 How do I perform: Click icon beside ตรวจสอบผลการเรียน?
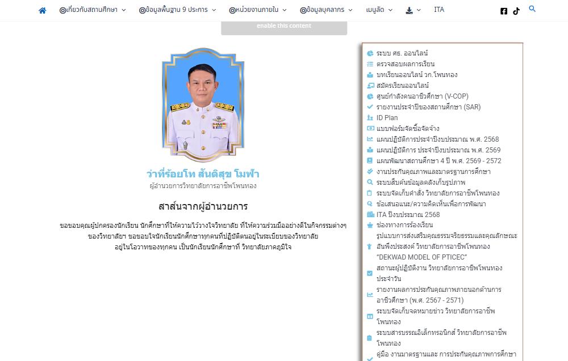(x=370, y=64)
